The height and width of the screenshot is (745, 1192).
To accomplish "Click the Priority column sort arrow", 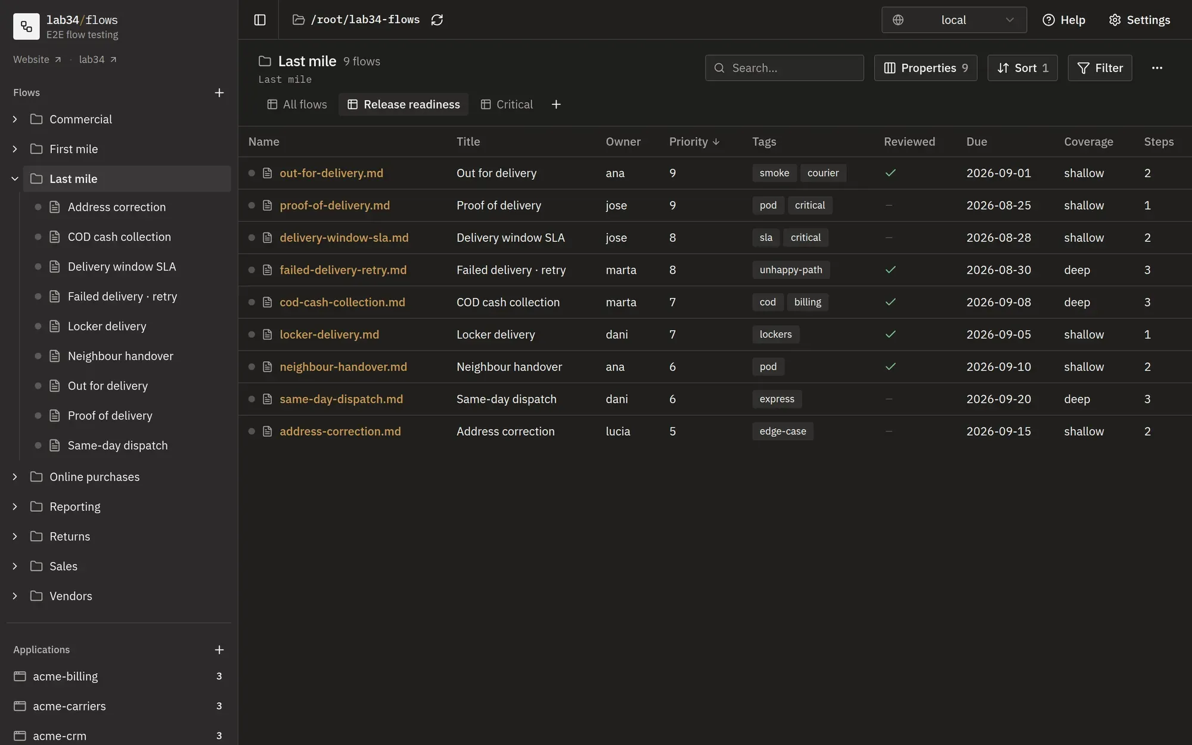I will point(716,142).
